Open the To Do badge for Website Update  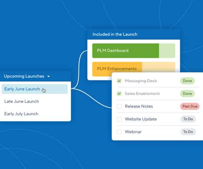[188, 119]
